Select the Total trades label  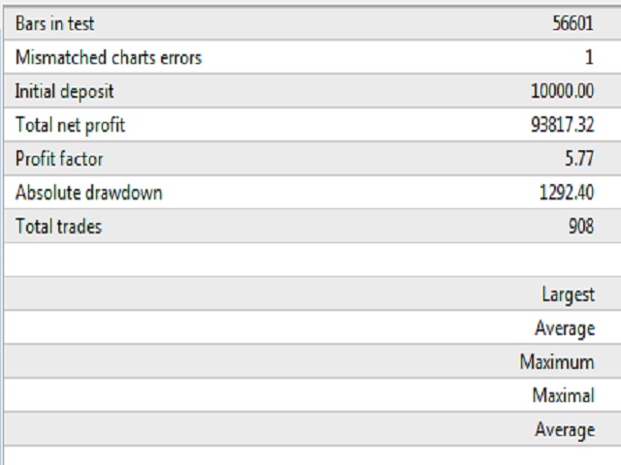tap(58, 227)
